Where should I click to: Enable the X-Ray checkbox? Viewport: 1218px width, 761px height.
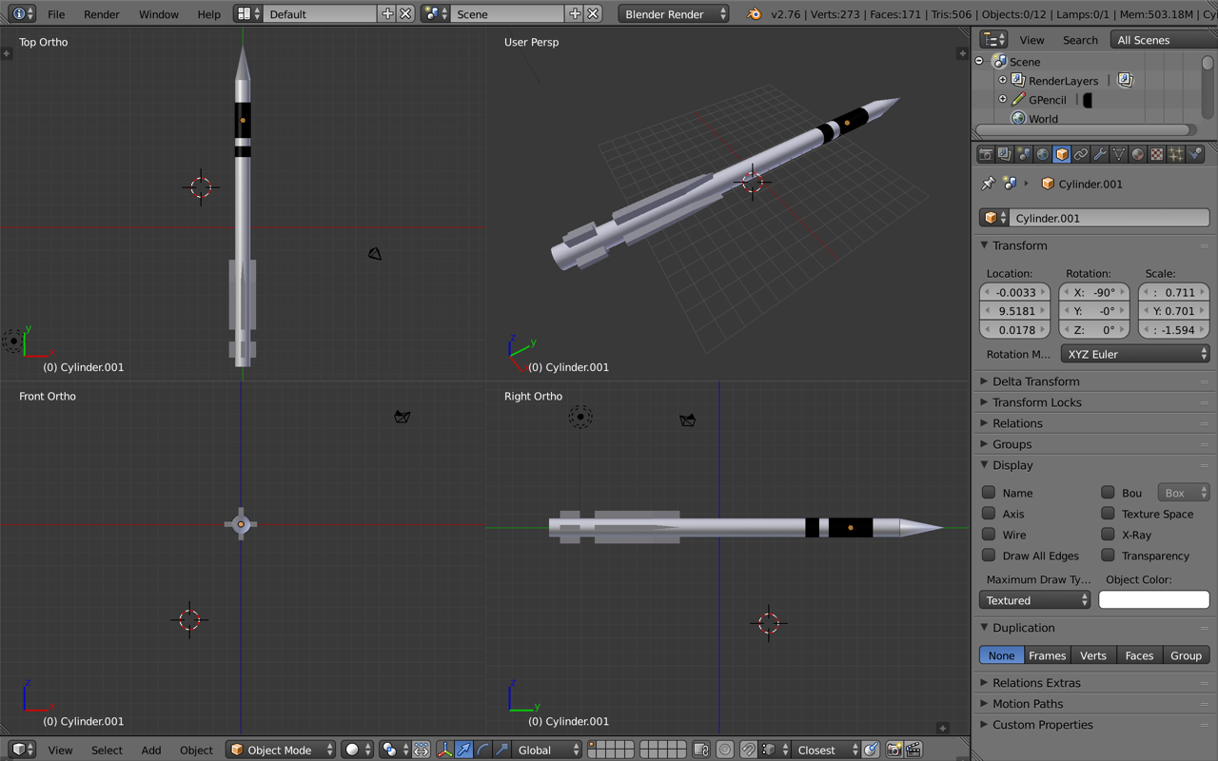[1108, 534]
